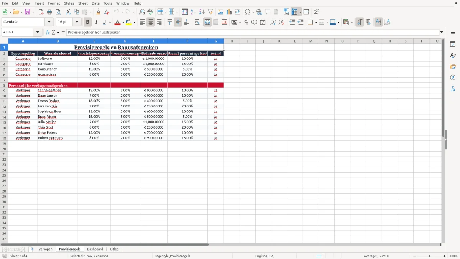Adjust the zoom slider

(x=429, y=256)
